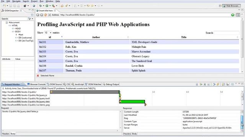Click the table Search input field
The height and width of the screenshot is (137, 245).
226,33
